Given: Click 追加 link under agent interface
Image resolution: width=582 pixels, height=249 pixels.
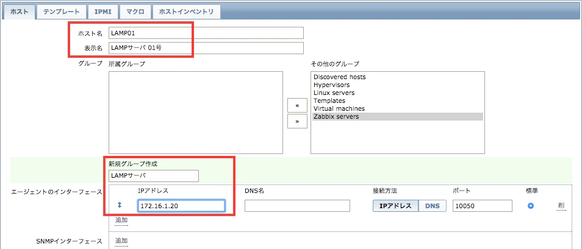Looking at the screenshot, I should (121, 220).
